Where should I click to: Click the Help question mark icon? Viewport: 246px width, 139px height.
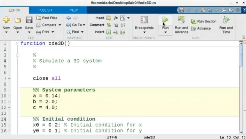231,10
